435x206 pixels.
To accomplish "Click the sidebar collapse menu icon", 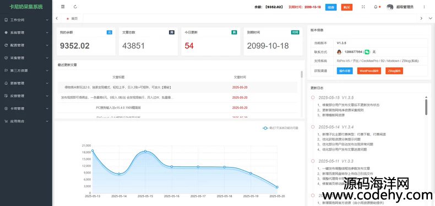I will click(63, 7).
